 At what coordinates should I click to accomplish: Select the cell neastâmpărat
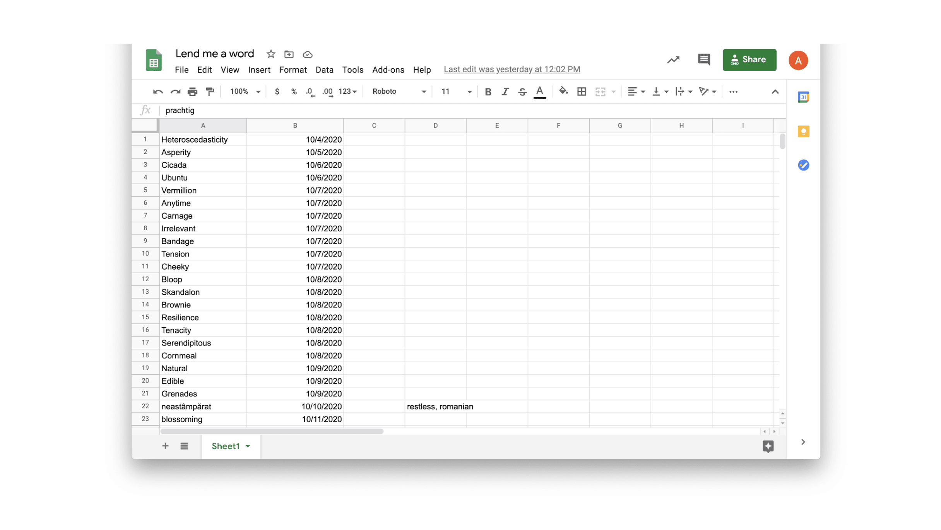pyautogui.click(x=203, y=406)
